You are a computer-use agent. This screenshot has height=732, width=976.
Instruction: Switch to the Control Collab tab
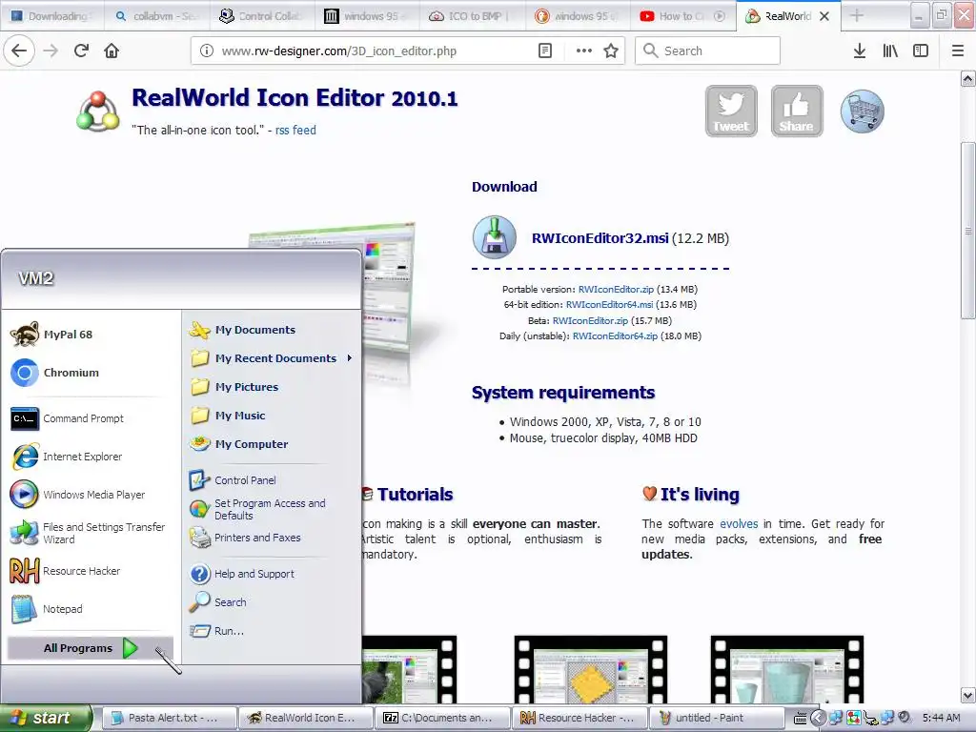pos(261,16)
